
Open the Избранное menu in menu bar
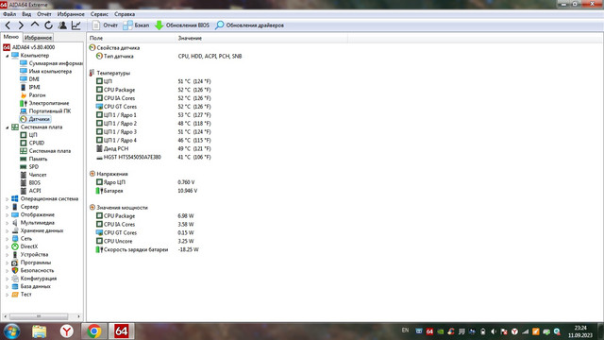click(x=71, y=14)
